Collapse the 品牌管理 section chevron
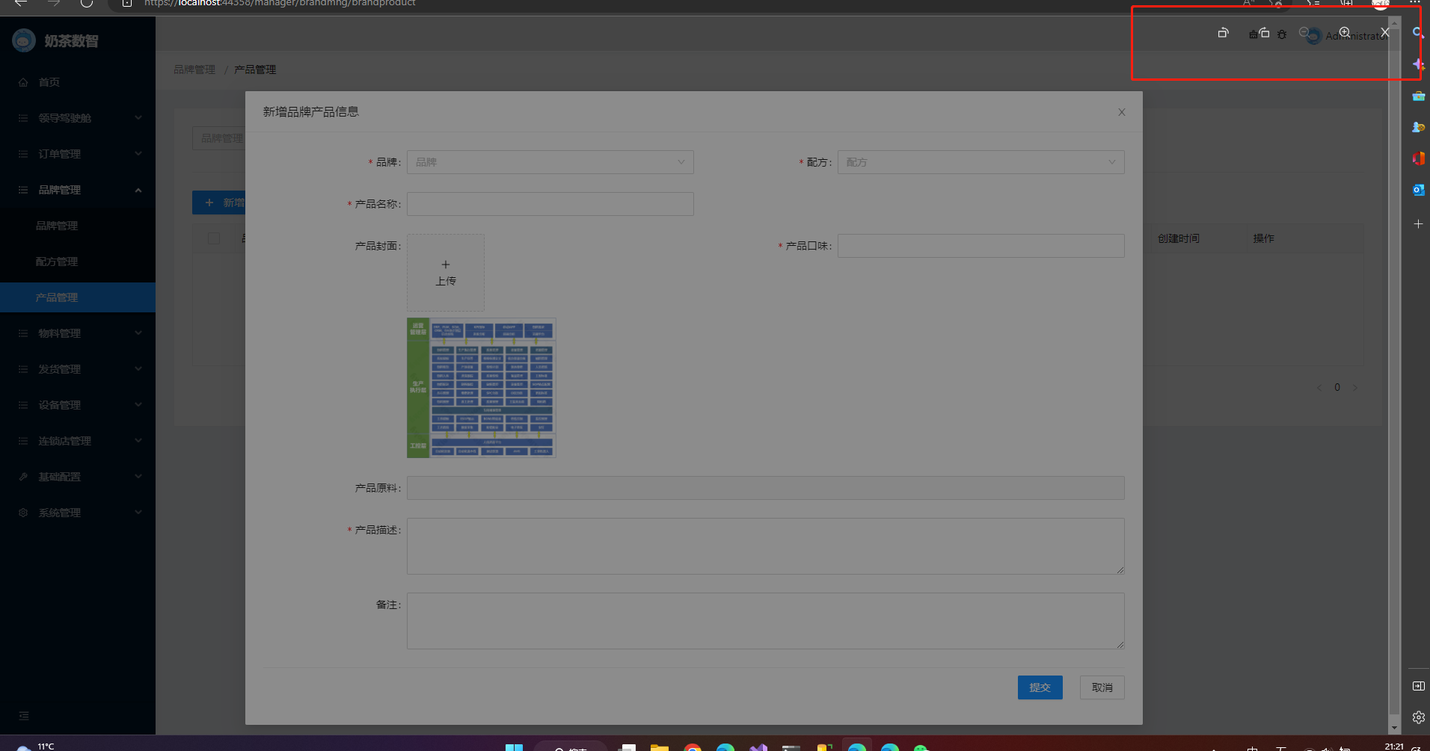This screenshot has height=751, width=1430. tap(138, 190)
